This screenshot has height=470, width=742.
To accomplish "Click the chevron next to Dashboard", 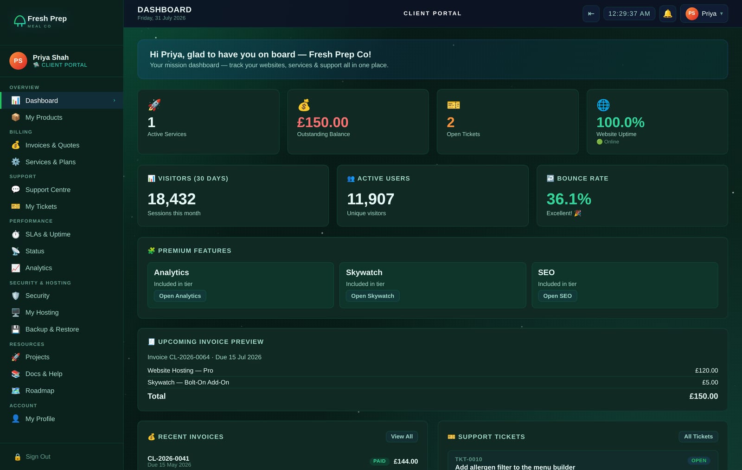I will tap(114, 101).
